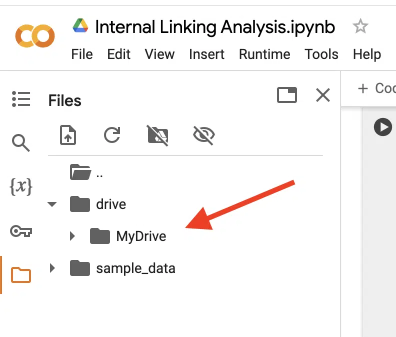Image resolution: width=396 pixels, height=337 pixels.
Task: Open the Edit menu
Action: pyautogui.click(x=118, y=54)
